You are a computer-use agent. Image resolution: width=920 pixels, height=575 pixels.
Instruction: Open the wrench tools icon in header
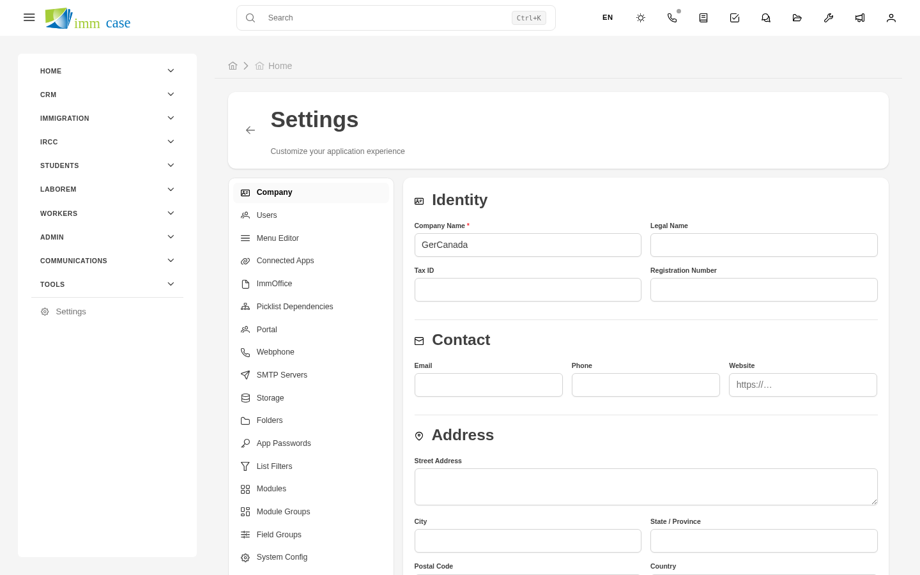coord(829,18)
